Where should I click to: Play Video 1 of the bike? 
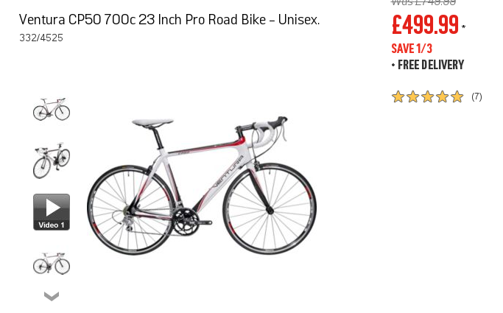[x=52, y=212]
